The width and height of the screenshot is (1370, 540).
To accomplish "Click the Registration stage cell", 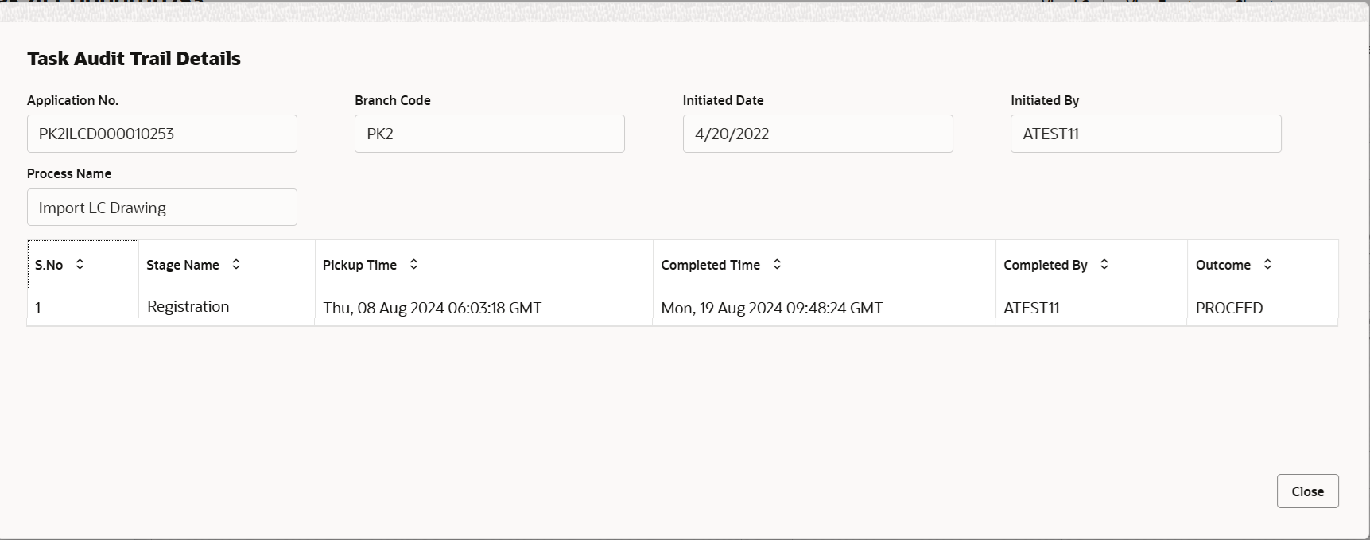I will tap(227, 307).
